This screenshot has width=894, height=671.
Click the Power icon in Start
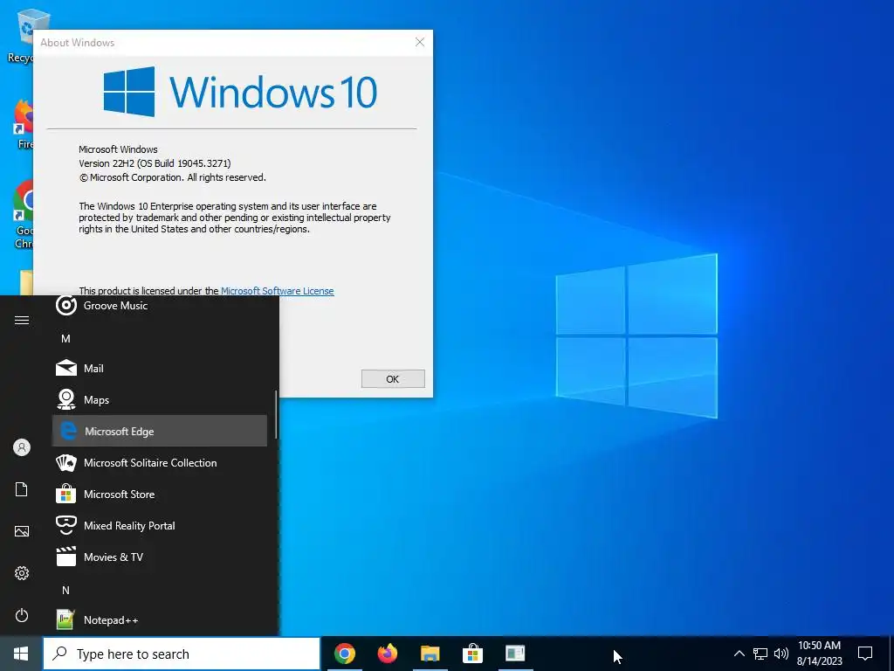[x=22, y=615]
